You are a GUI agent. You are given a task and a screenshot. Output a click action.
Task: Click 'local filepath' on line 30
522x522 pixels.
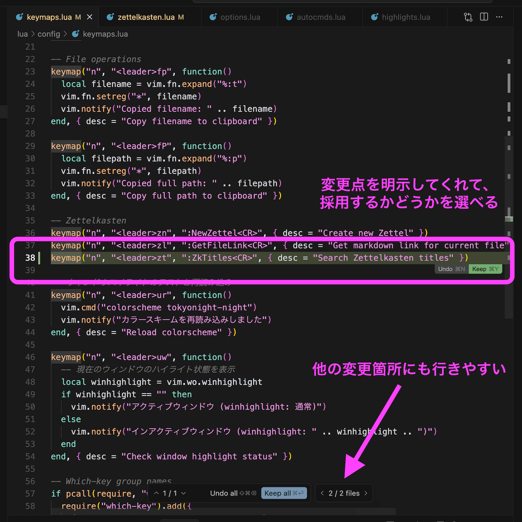96,159
